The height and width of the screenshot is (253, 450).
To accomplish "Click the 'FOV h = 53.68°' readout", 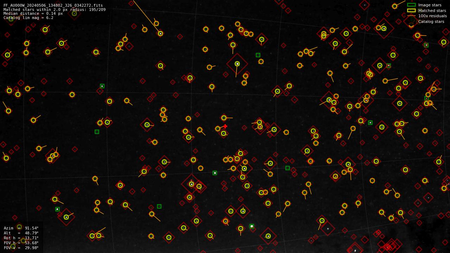I will coord(21,243).
